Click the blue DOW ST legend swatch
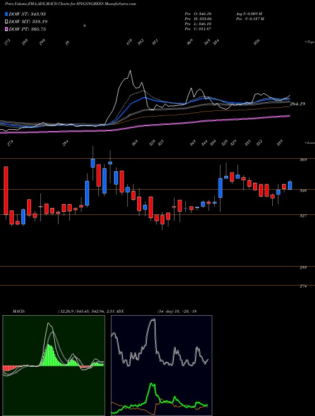 [x=6, y=14]
